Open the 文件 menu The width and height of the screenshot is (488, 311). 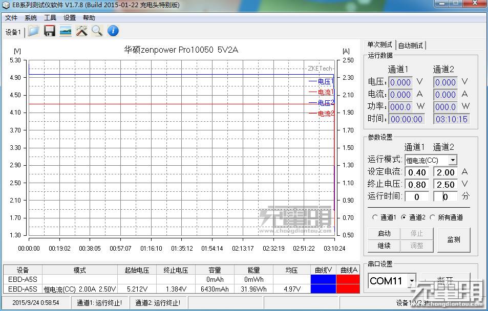[11, 18]
